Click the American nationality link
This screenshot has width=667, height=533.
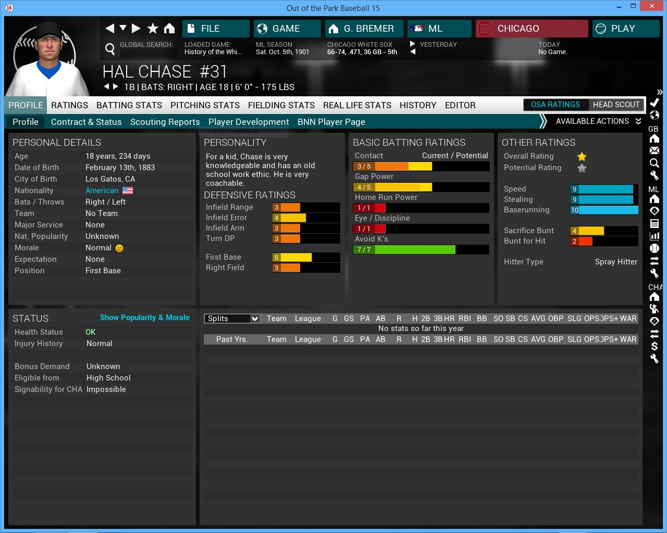(x=102, y=191)
